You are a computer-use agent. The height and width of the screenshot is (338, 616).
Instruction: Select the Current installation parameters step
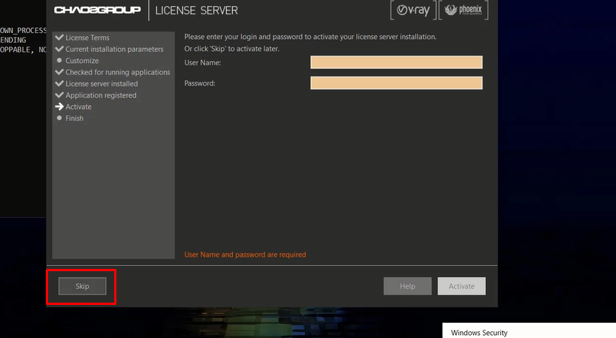coord(114,50)
